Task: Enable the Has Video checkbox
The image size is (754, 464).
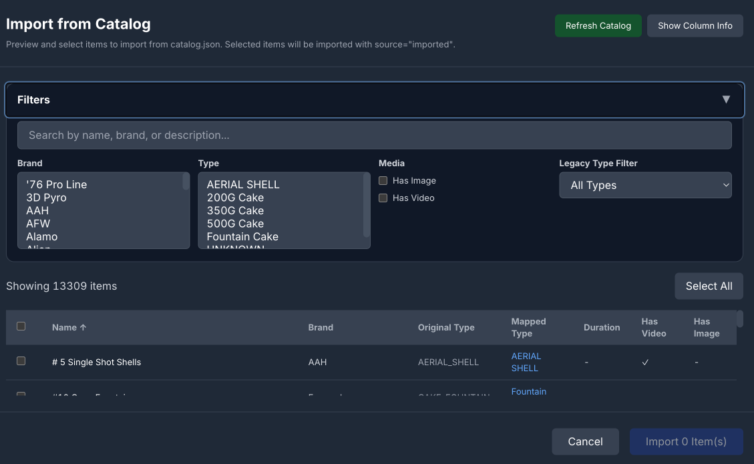Action: pos(383,198)
